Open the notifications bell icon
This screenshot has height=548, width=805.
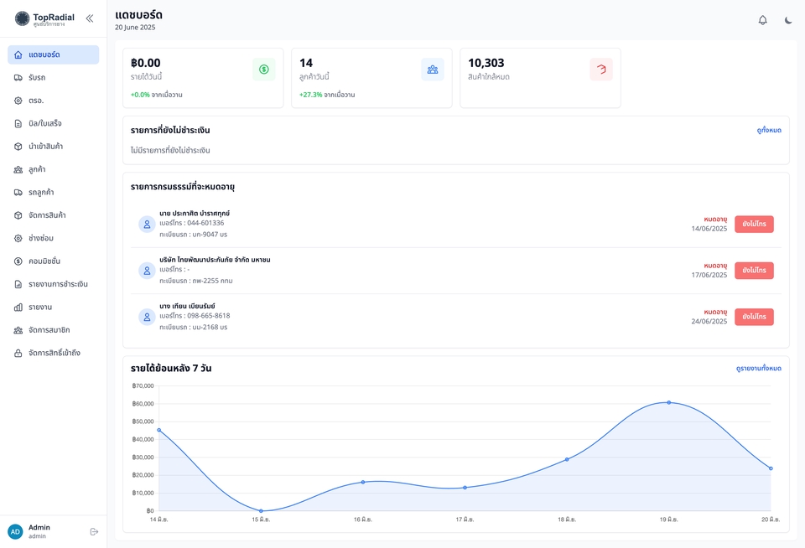[762, 20]
